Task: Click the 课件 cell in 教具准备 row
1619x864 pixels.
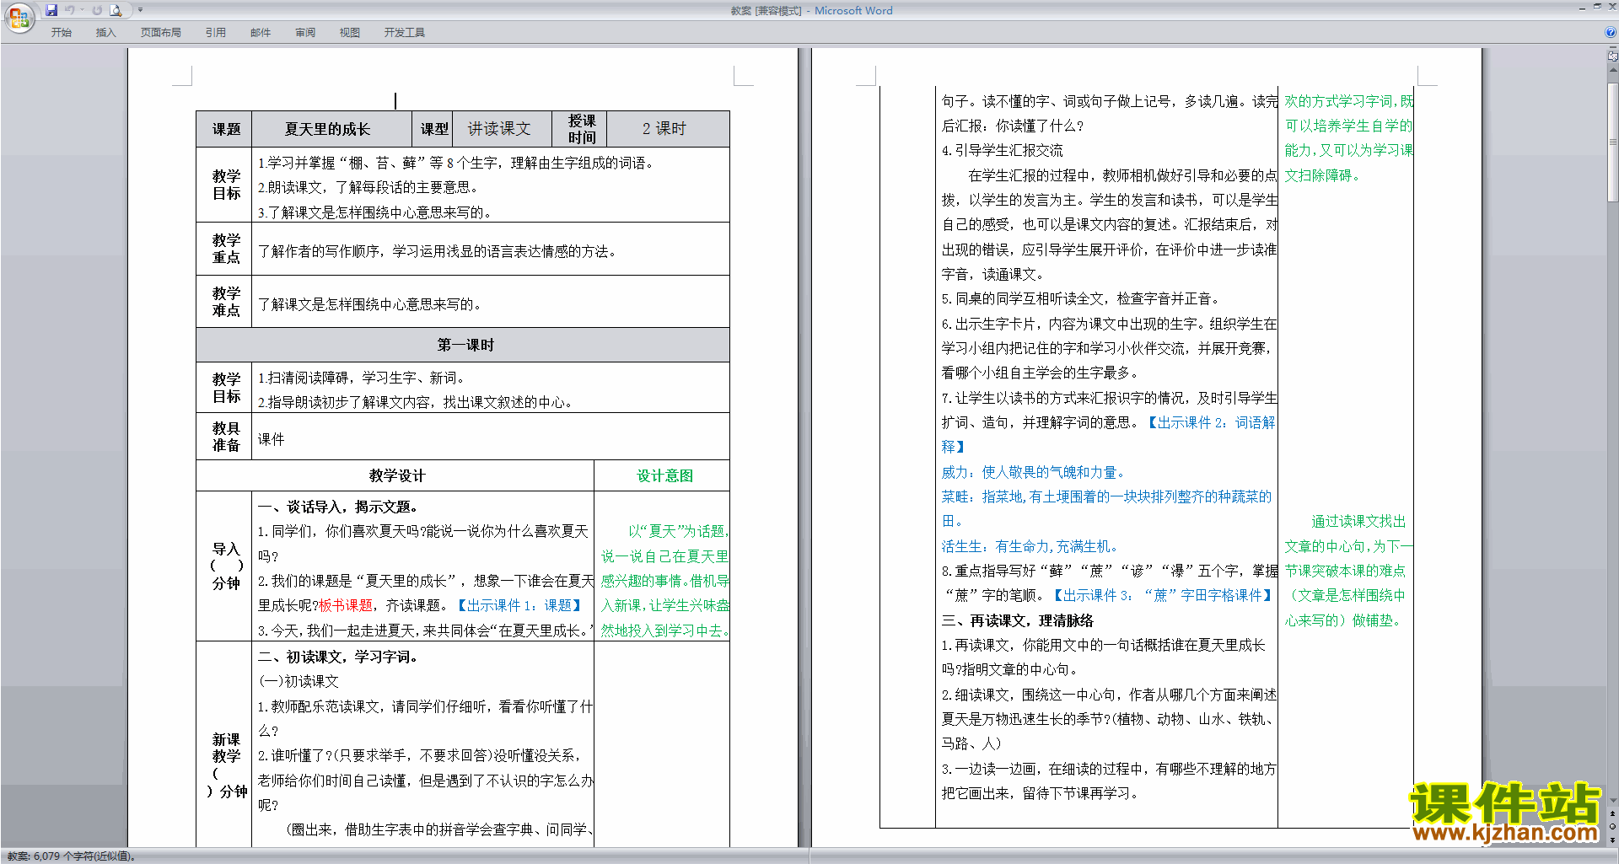Action: click(491, 437)
